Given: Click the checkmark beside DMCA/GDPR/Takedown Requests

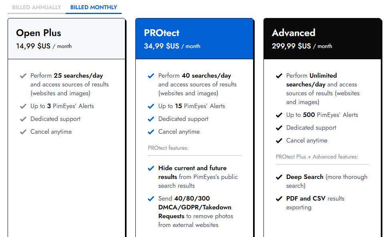Looking at the screenshot, I should coord(151,199).
